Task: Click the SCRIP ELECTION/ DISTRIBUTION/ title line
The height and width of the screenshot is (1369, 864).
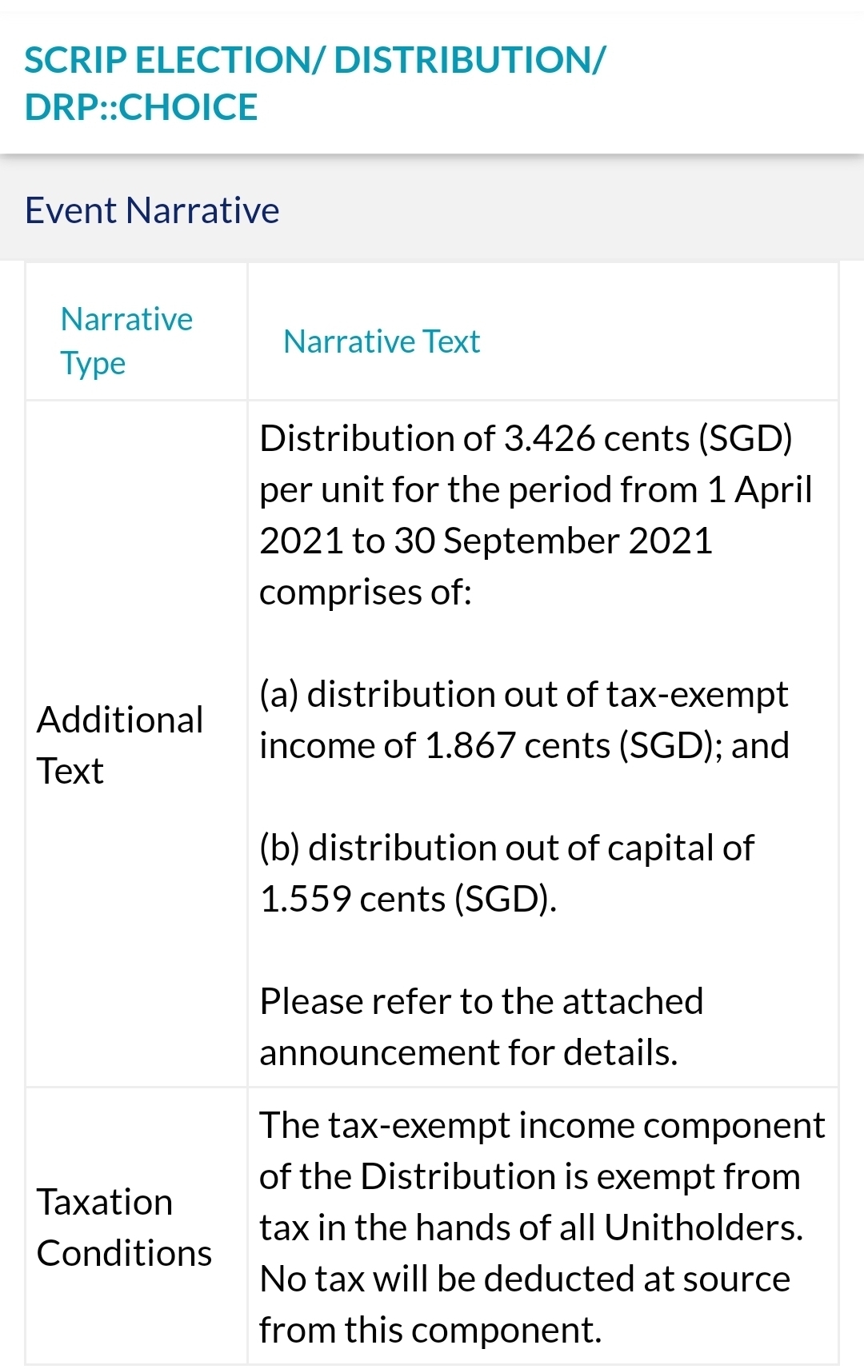Action: coord(314,61)
